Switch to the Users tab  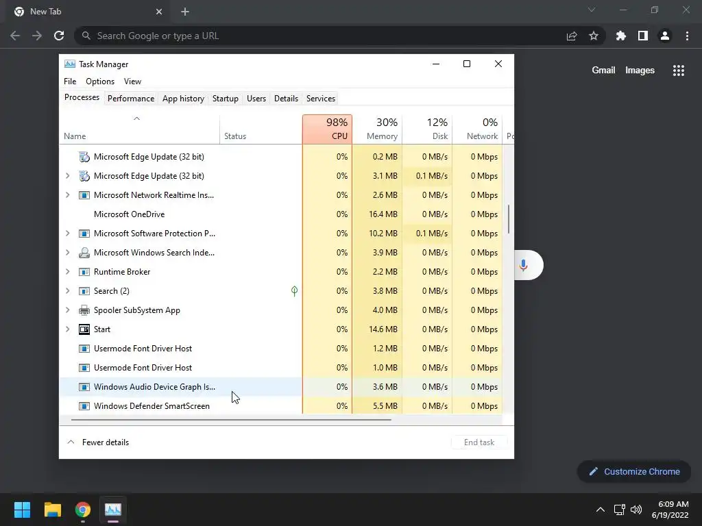[256, 99]
